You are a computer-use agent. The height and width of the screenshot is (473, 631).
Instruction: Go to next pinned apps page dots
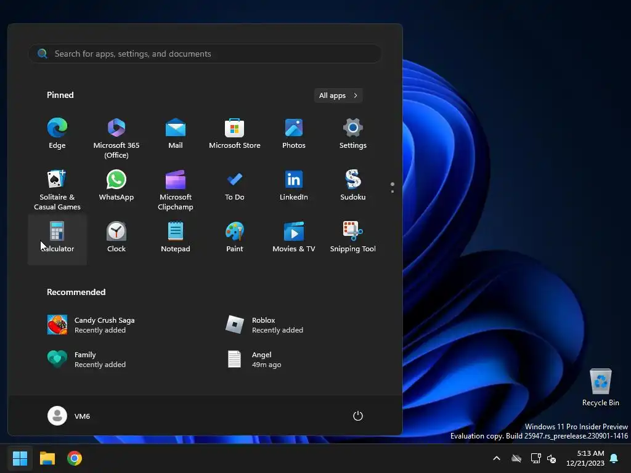tap(393, 187)
